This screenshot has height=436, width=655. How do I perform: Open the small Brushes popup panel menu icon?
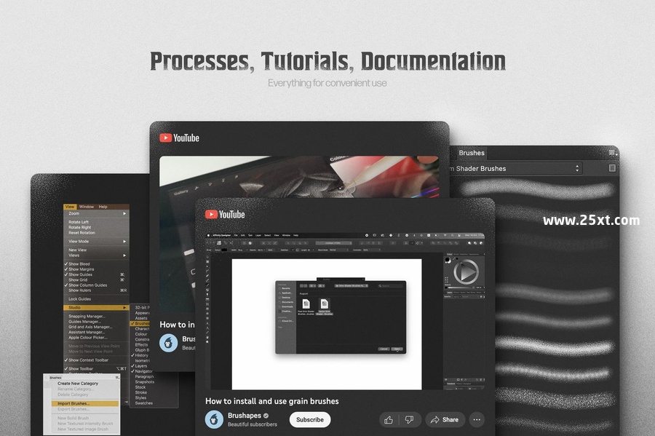117,378
